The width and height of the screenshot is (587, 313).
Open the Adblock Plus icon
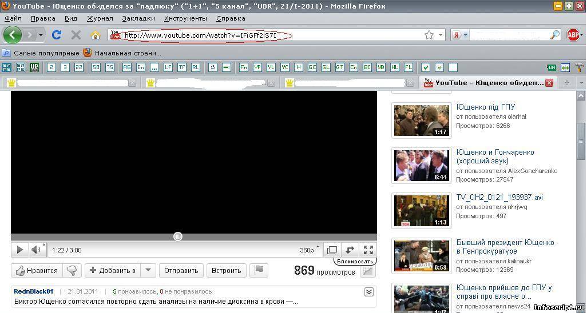(573, 35)
